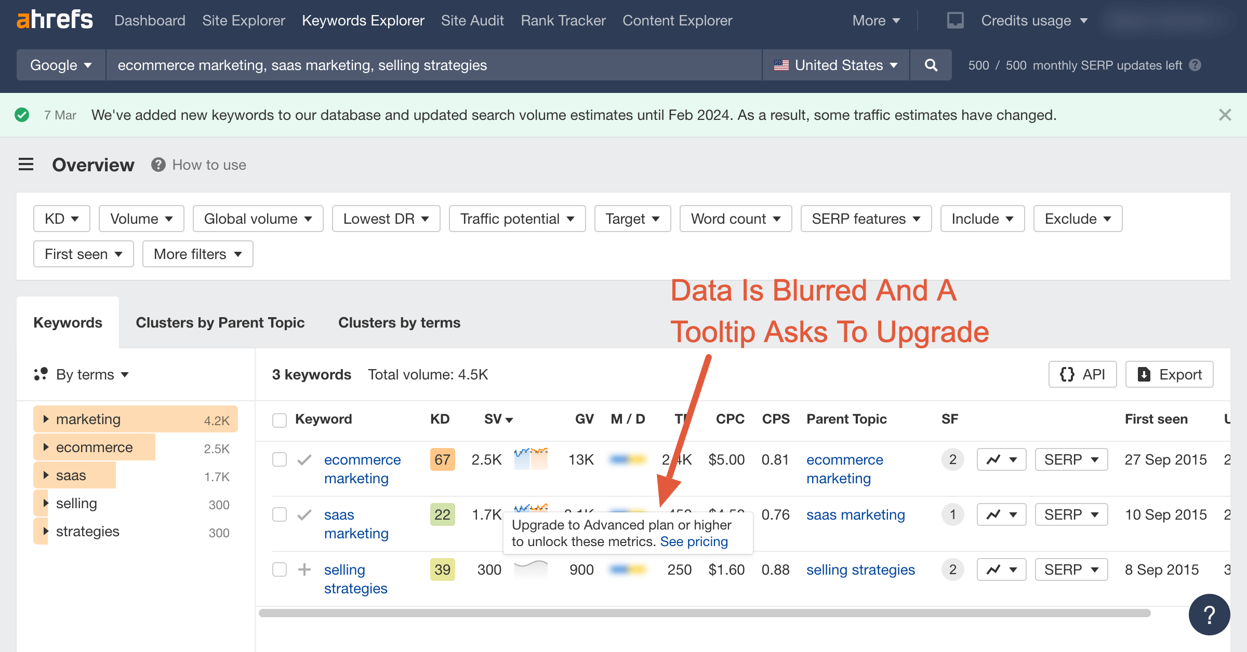
Task: Open the hamburger sidebar menu
Action: point(26,165)
